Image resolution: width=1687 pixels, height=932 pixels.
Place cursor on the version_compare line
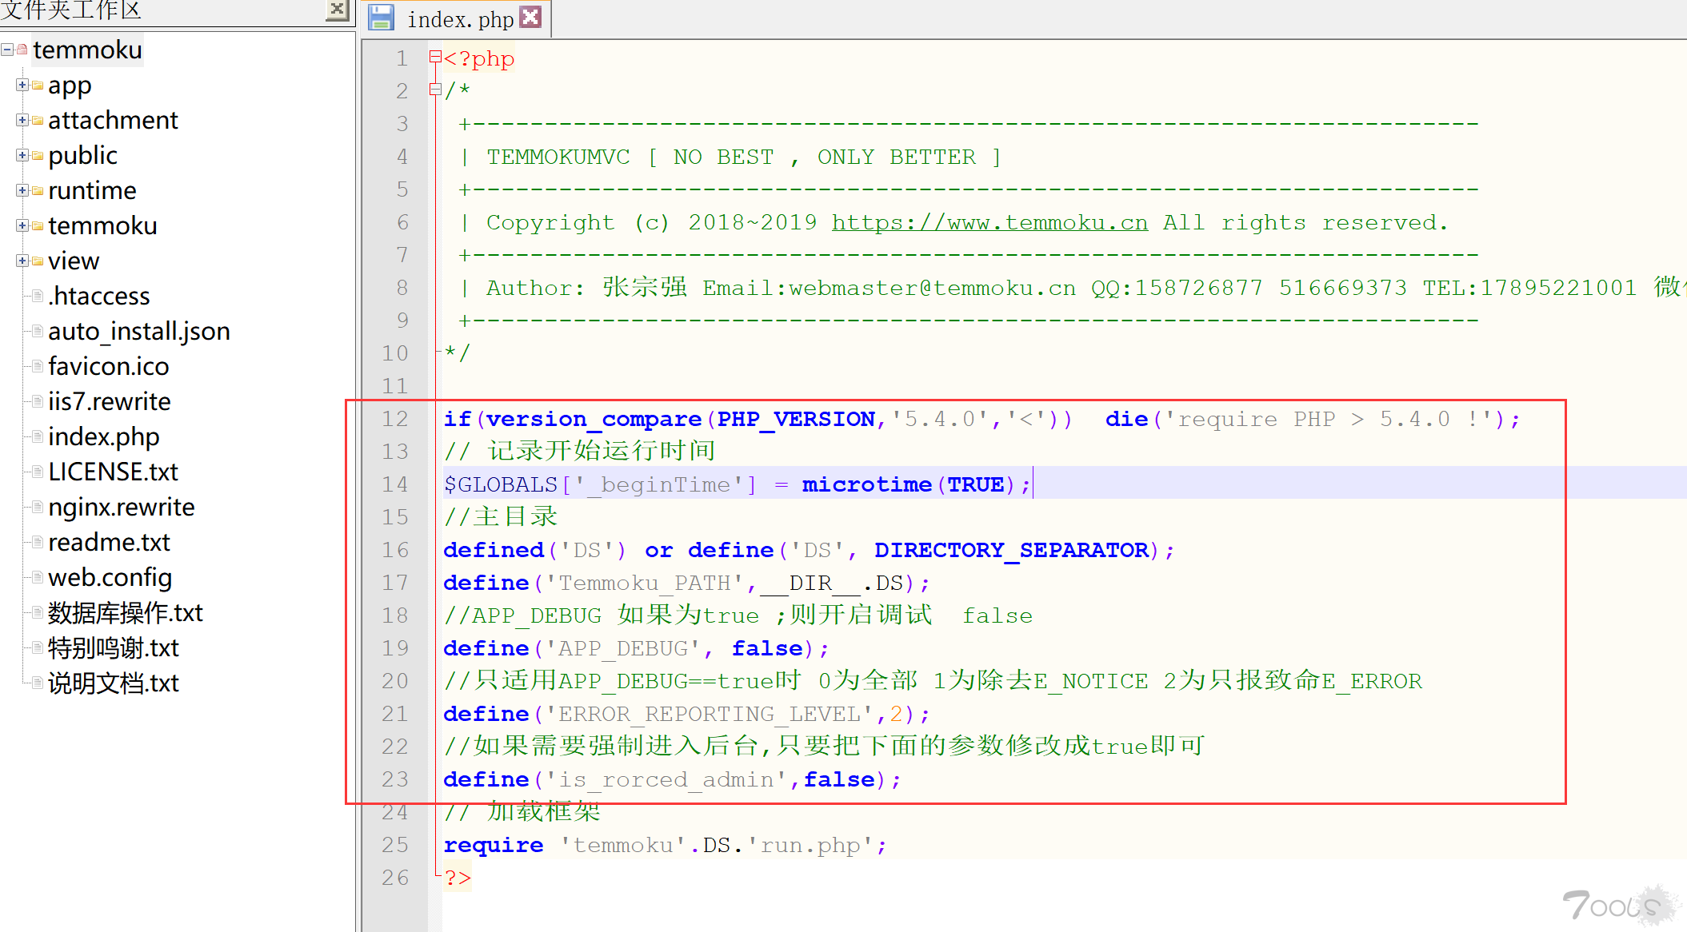981,419
